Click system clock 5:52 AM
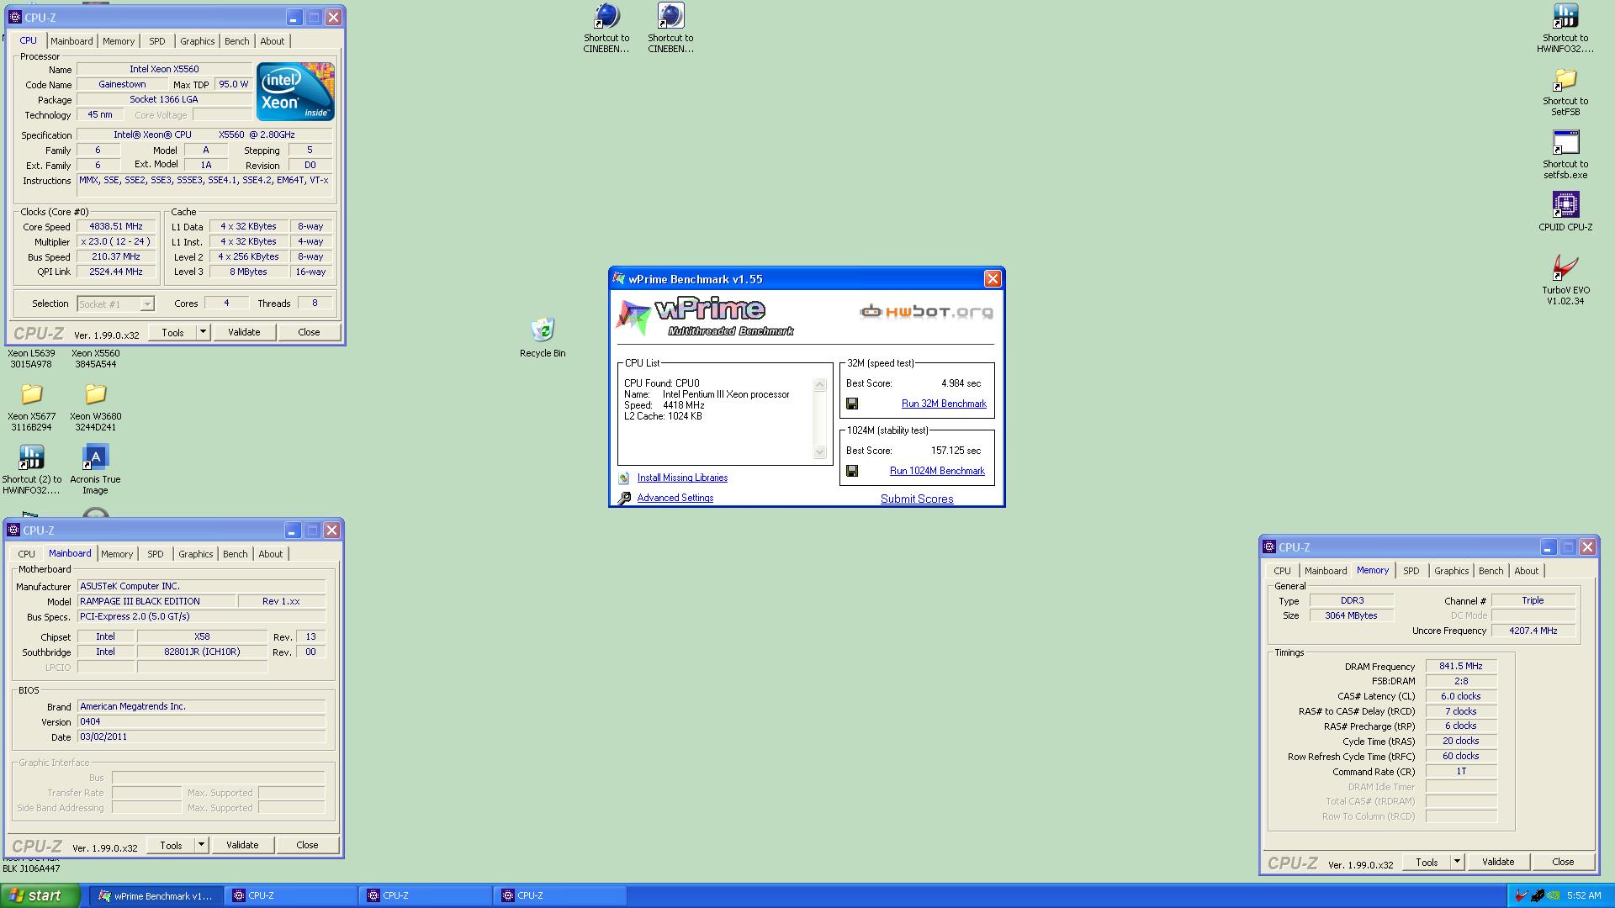1615x908 pixels. click(1584, 895)
